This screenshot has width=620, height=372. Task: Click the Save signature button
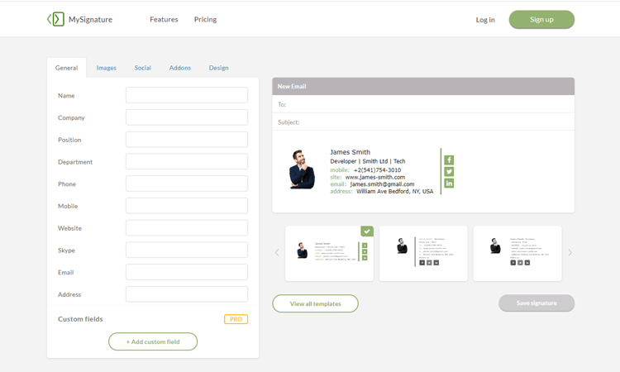537,303
